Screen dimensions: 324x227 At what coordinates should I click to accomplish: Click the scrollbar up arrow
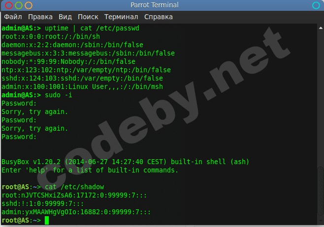tap(321, 28)
